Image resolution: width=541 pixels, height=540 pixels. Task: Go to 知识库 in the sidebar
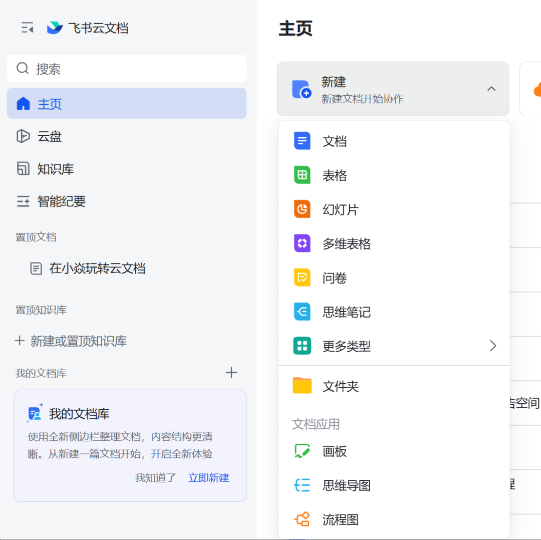[55, 169]
